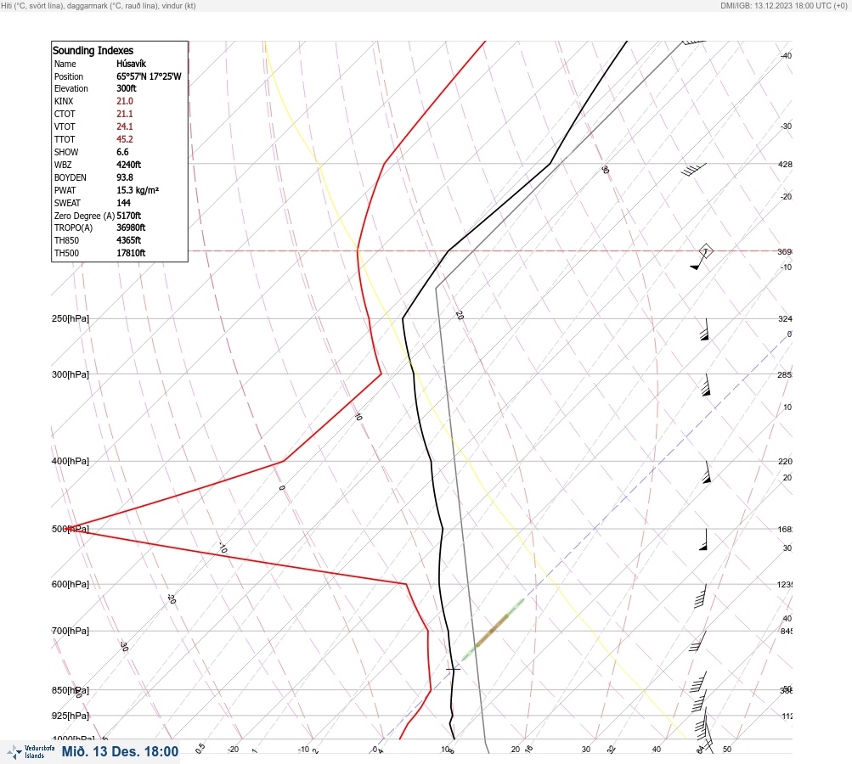Click the KINX value 21.0

124,101
